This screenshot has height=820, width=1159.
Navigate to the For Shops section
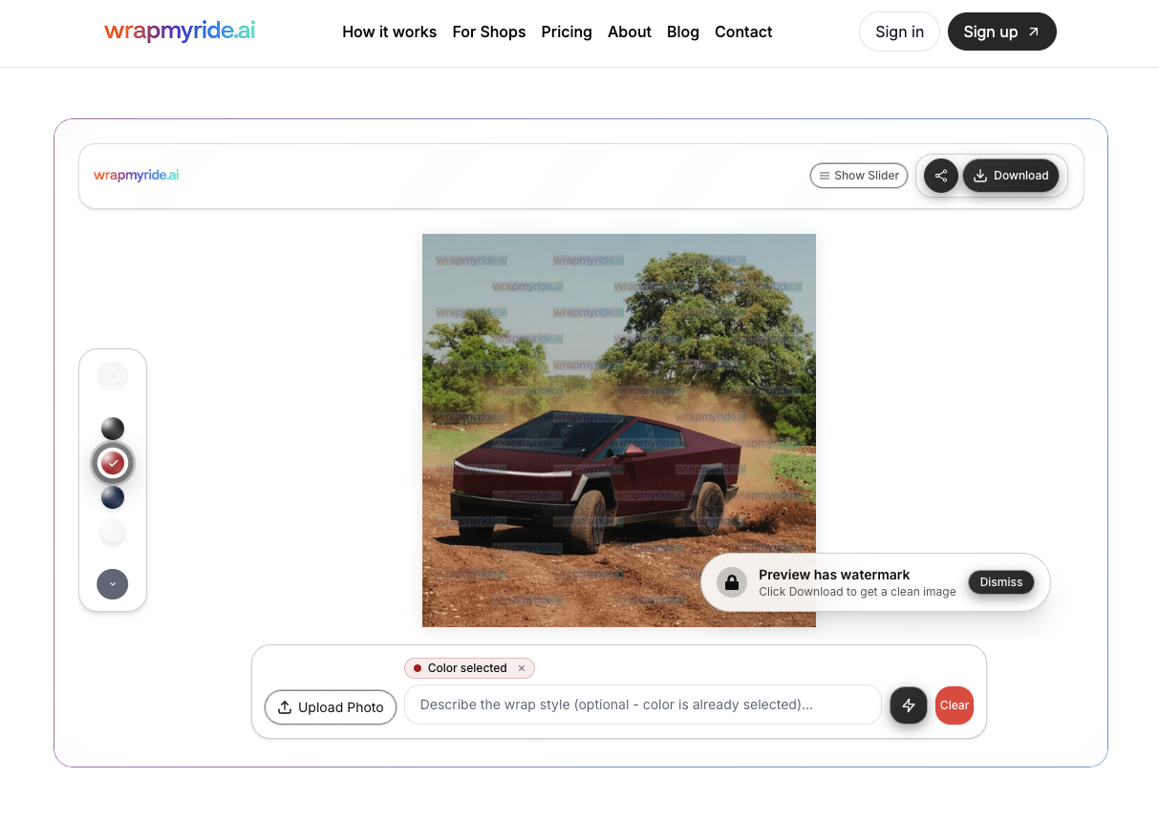[x=489, y=32]
